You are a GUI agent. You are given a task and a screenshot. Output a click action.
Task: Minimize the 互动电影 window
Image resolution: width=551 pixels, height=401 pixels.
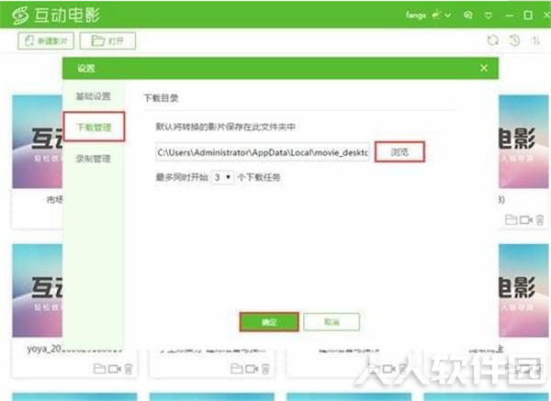[509, 16]
